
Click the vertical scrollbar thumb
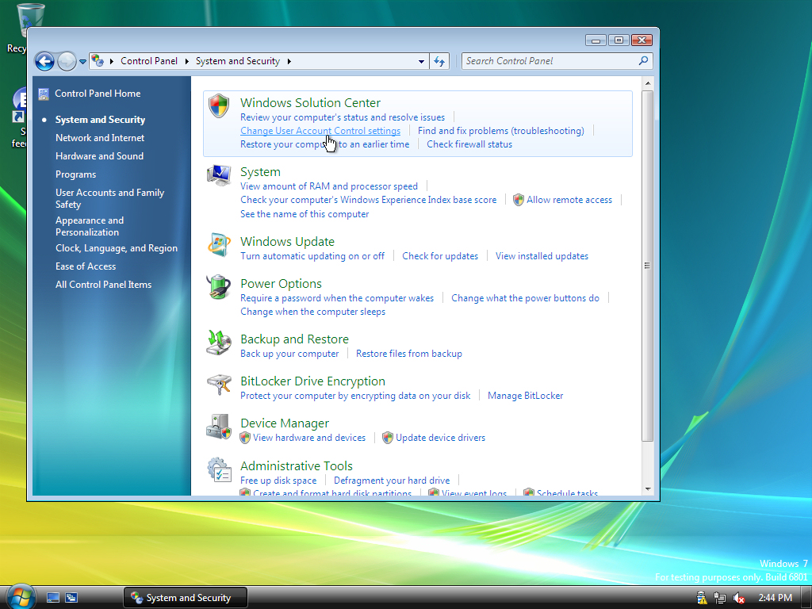(647, 266)
